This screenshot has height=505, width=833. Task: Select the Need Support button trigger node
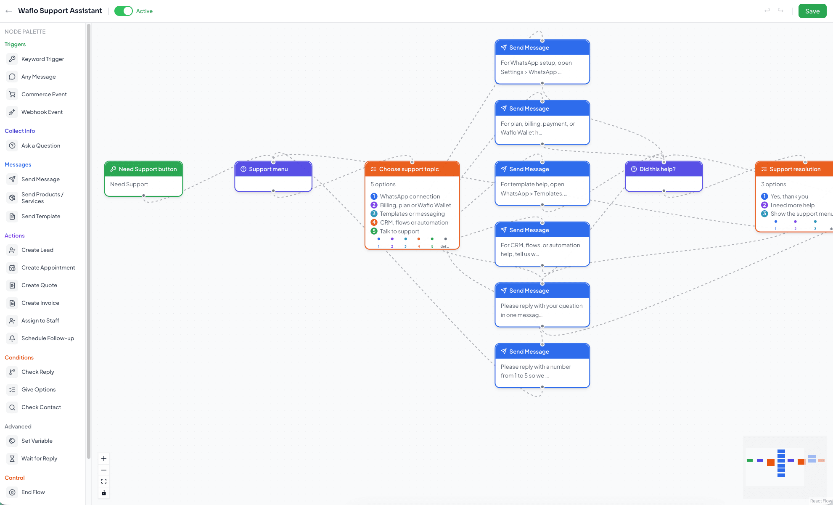click(143, 179)
